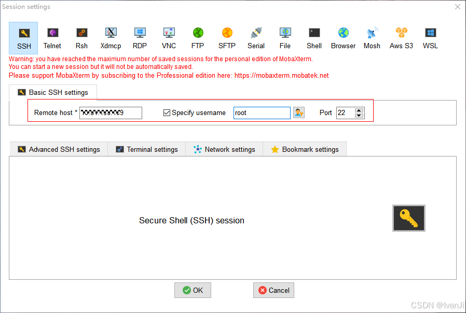Decrease the Port value with down arrow
The width and height of the screenshot is (466, 313).
pos(359,116)
